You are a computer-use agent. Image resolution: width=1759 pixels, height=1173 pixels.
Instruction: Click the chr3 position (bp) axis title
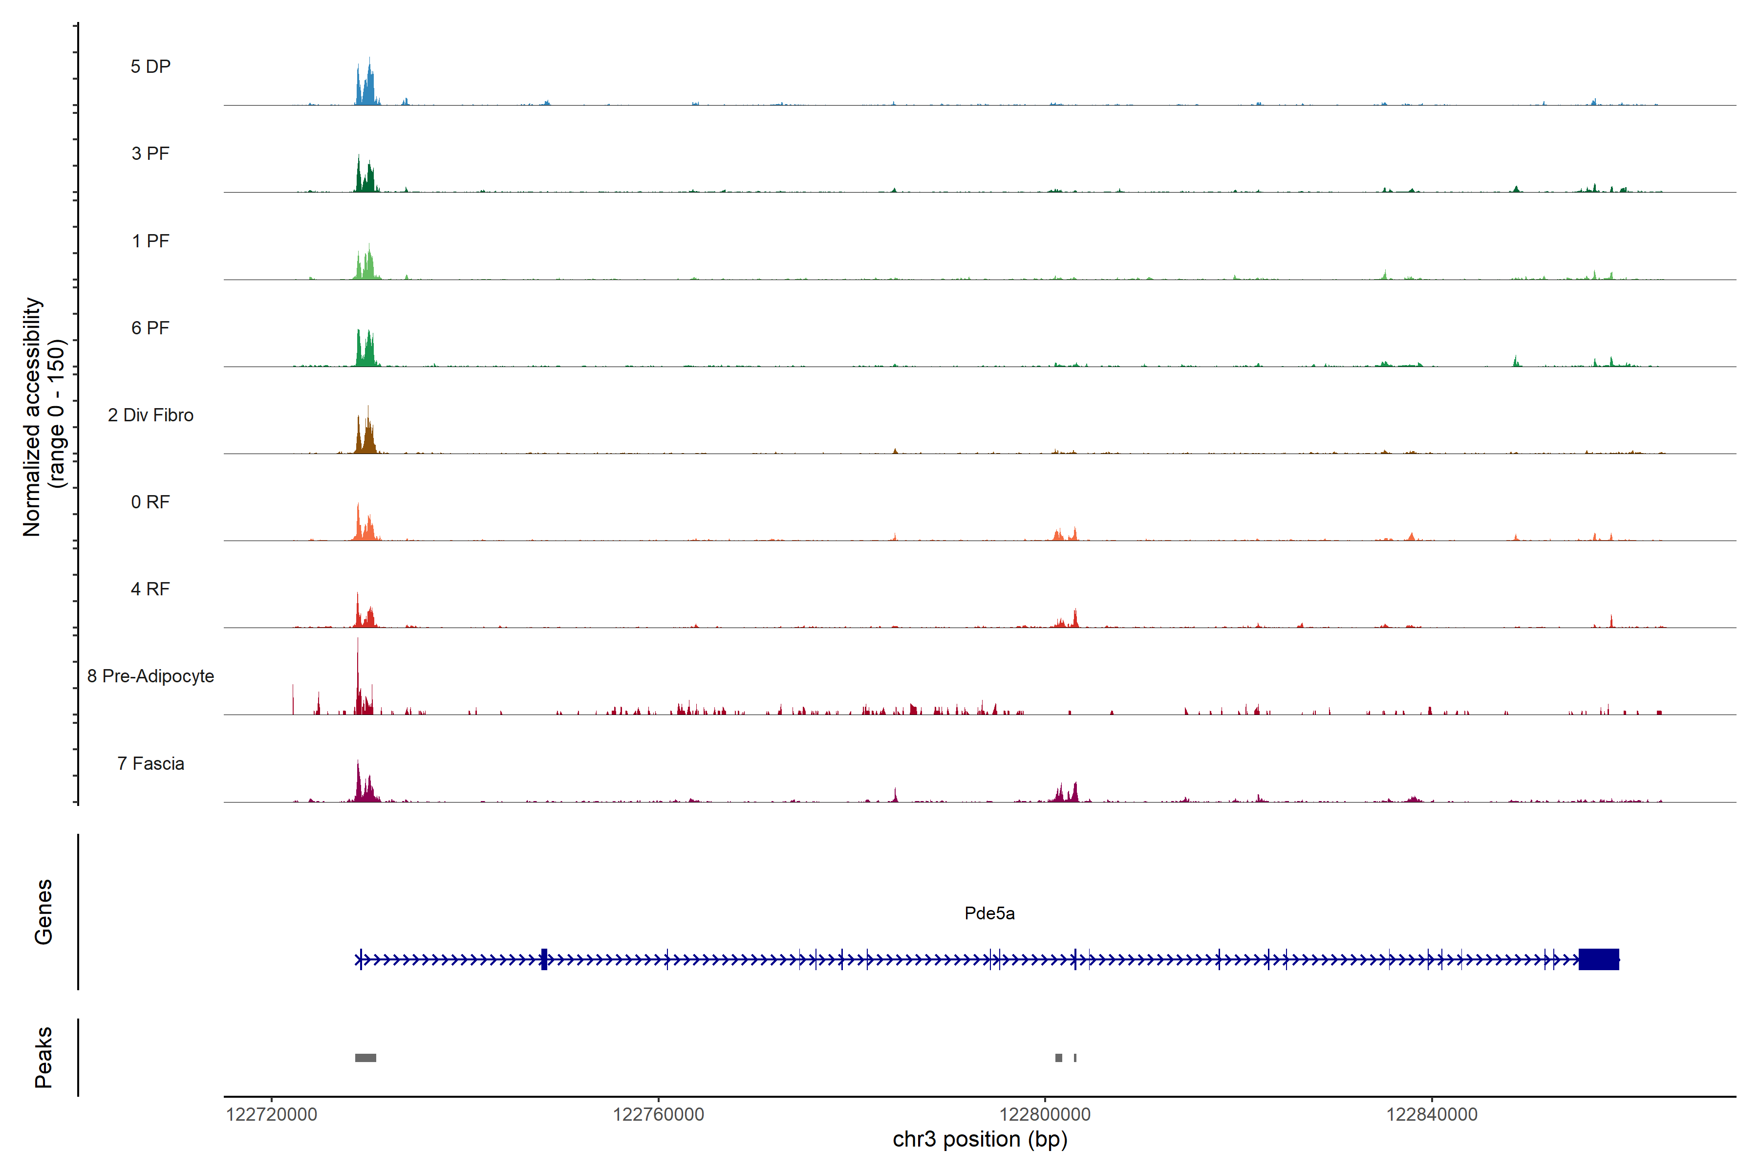tap(980, 1140)
